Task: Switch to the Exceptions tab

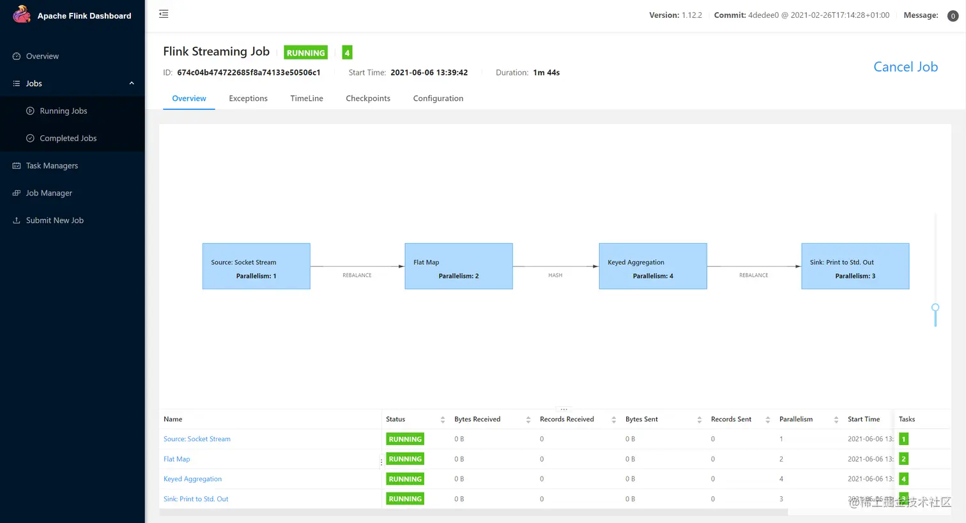Action: [x=248, y=98]
